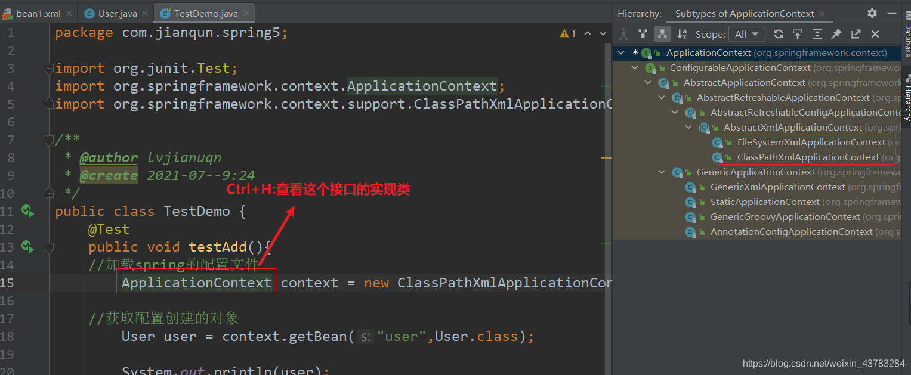Select AbstractXmlApplicationContext class row

point(756,128)
